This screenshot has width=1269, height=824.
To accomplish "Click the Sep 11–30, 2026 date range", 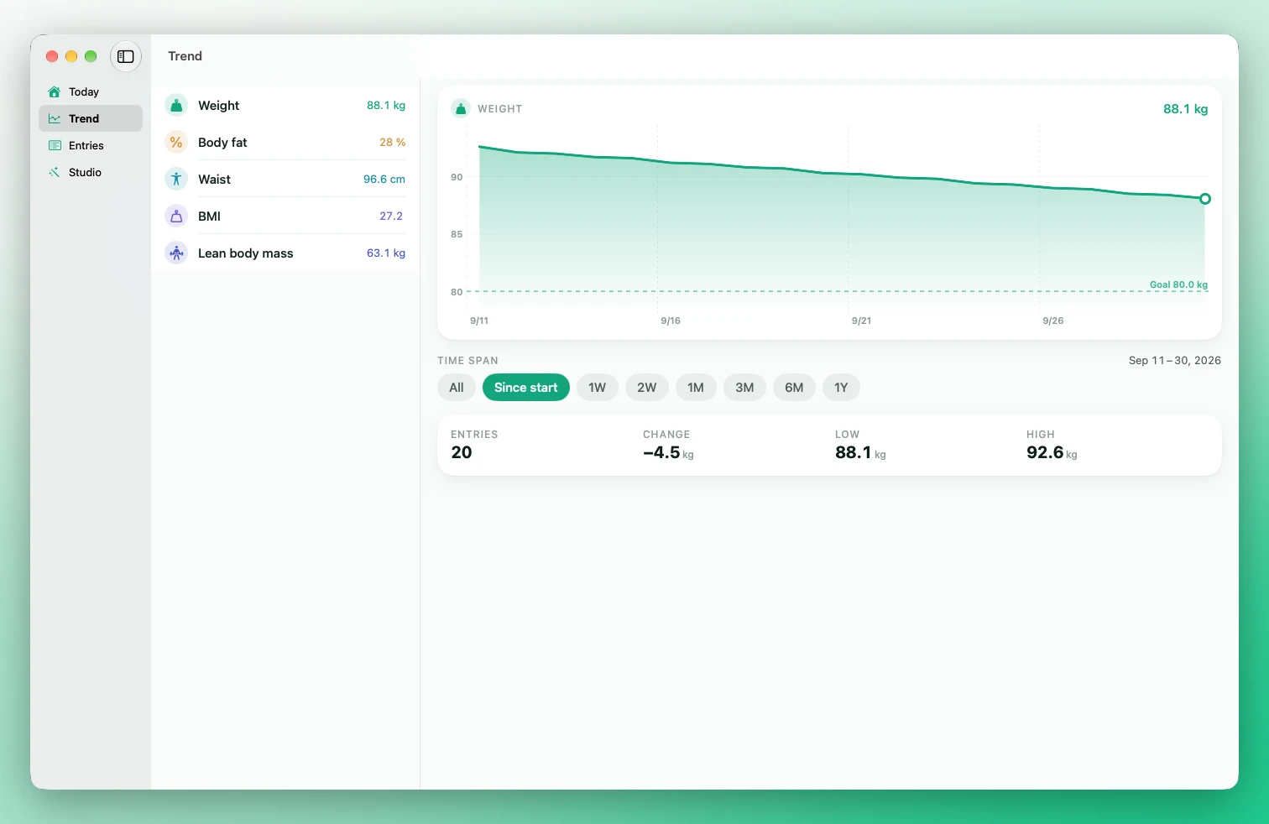I will (1175, 361).
